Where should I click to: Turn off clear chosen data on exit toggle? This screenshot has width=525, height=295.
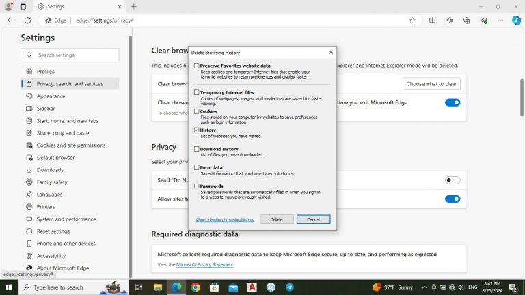(453, 102)
